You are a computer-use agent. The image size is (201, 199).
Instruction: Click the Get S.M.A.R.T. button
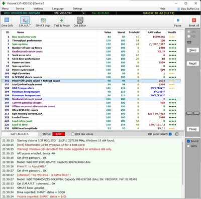[x=20, y=134]
